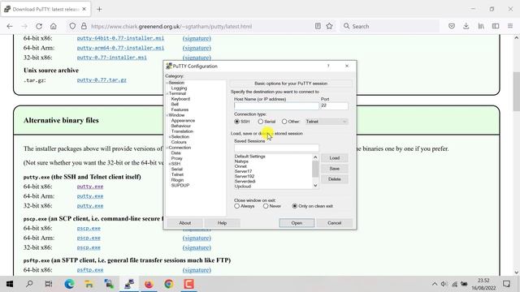Collapse the Session tree category
The image size is (520, 292).
(x=167, y=83)
